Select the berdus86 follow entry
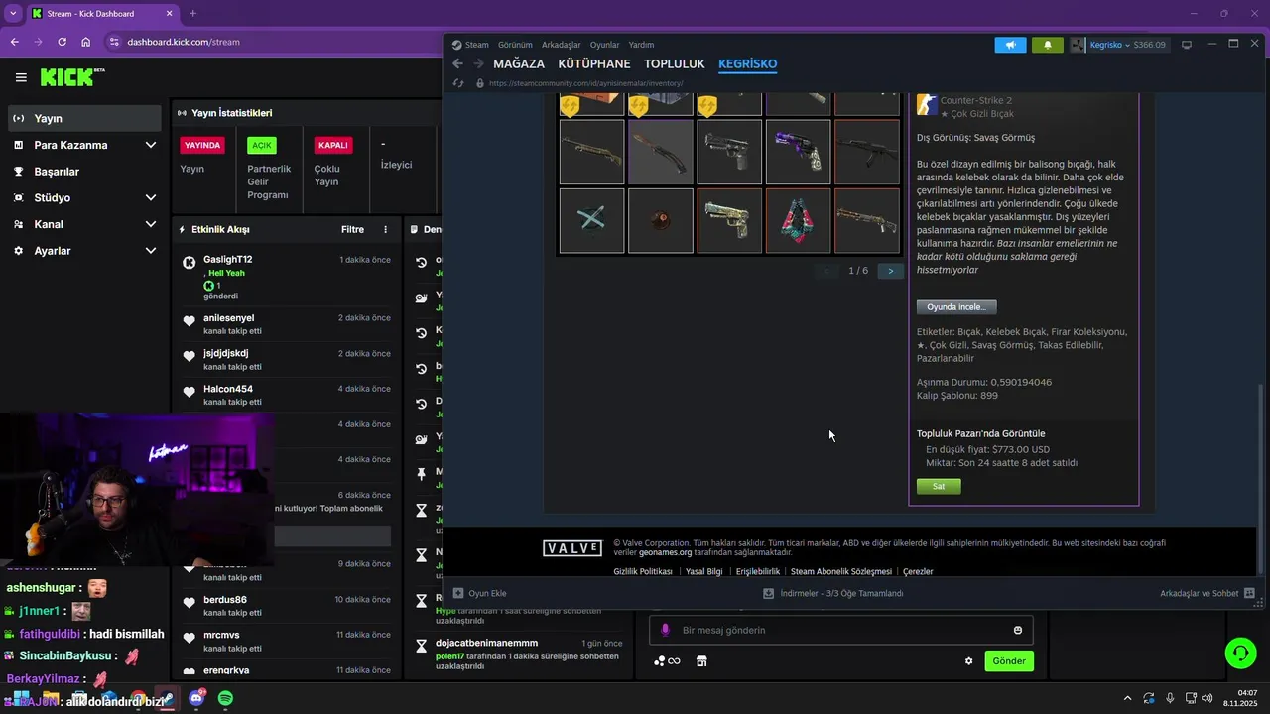 point(286,606)
